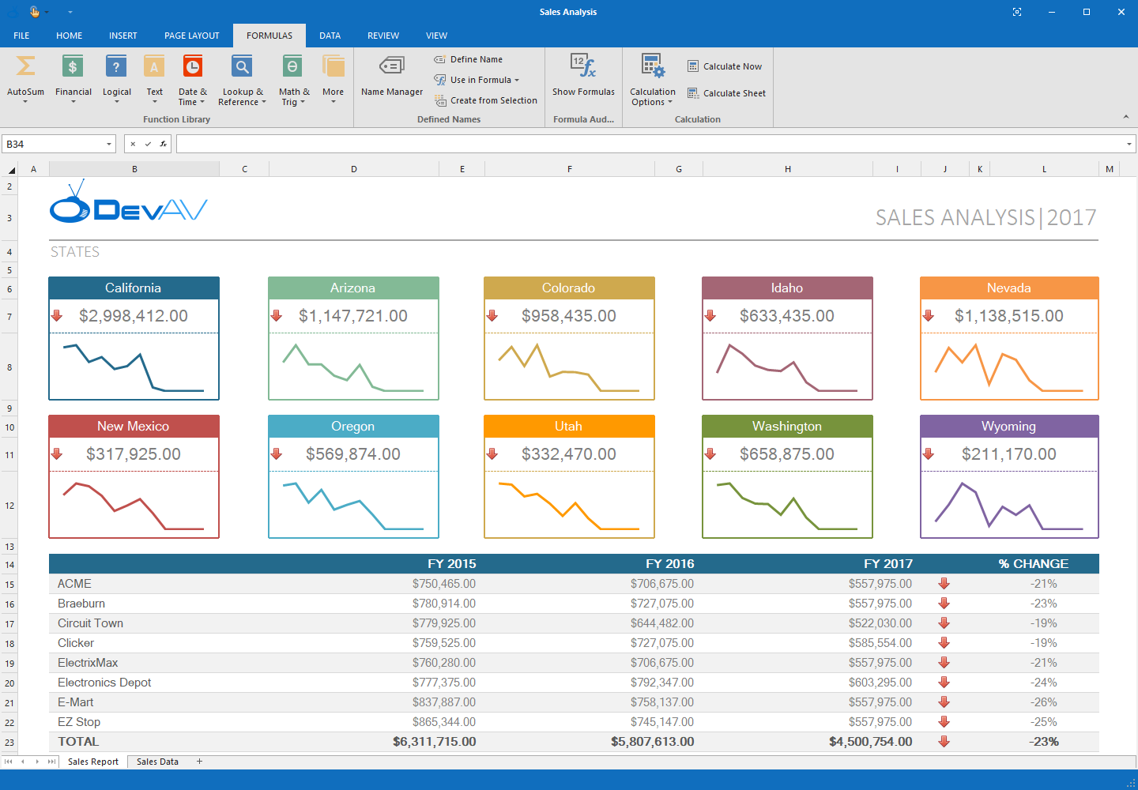1138x790 pixels.
Task: Open the Sales Data sheet tab
Action: [156, 762]
